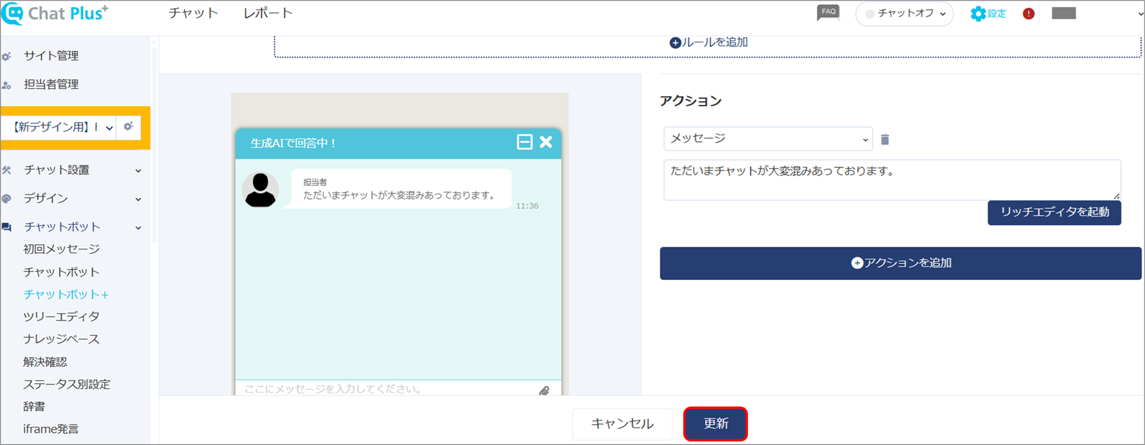Go to 担当者管理 in the sidebar
The image size is (1145, 445).
(52, 84)
